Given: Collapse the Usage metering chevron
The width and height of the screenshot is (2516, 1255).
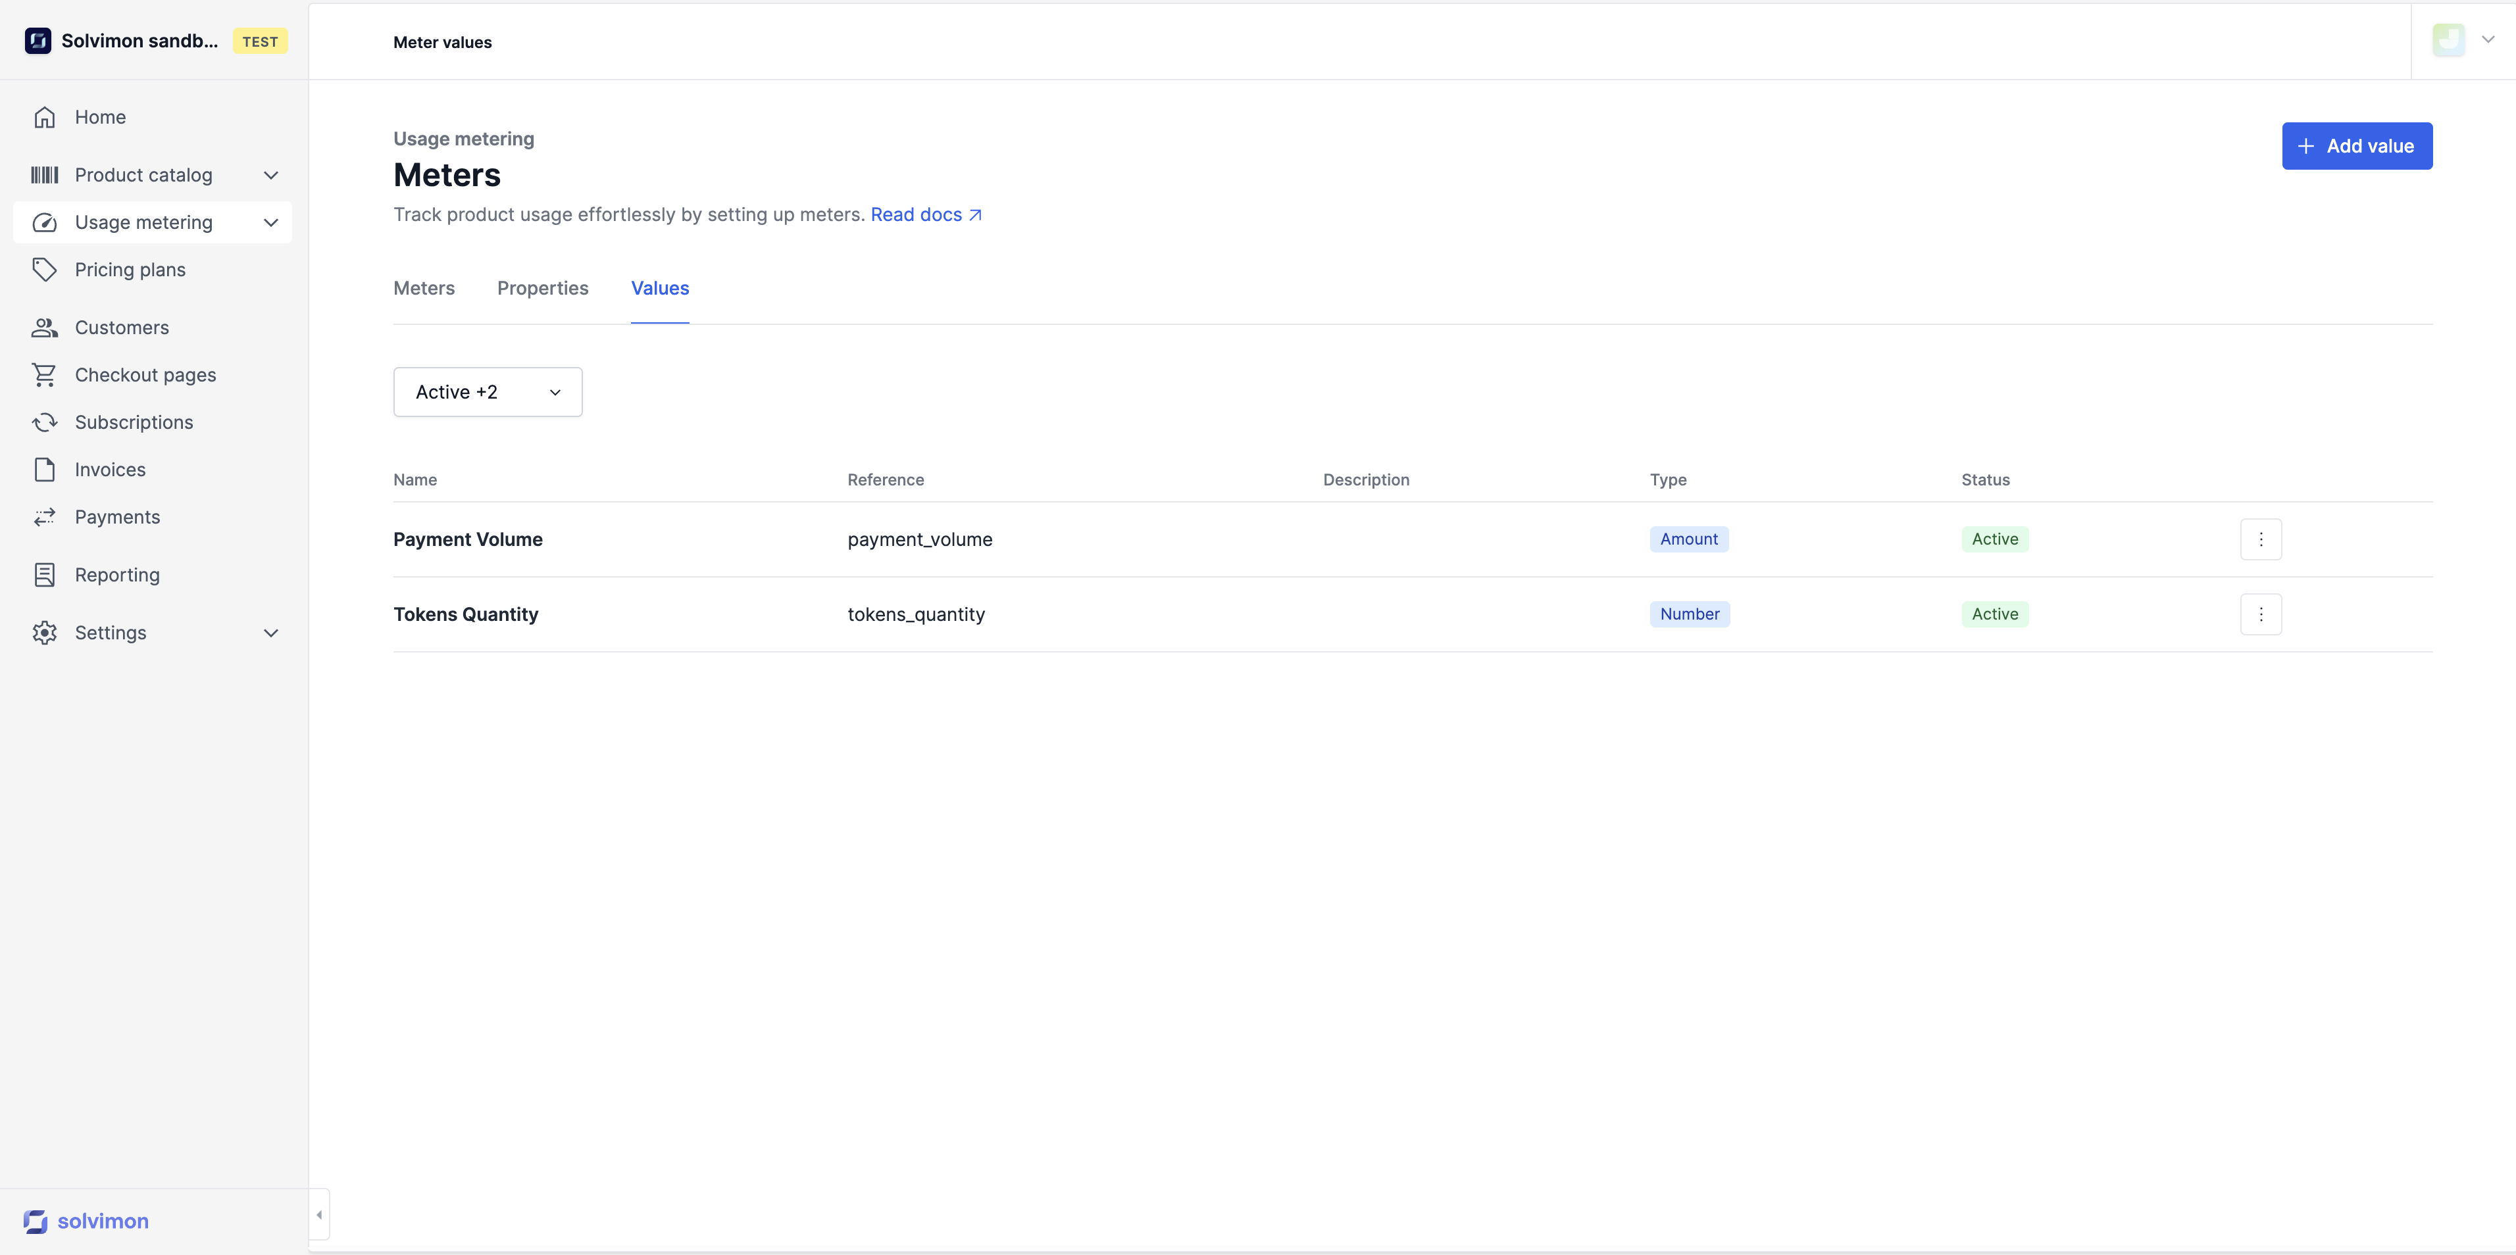Looking at the screenshot, I should pos(270,223).
